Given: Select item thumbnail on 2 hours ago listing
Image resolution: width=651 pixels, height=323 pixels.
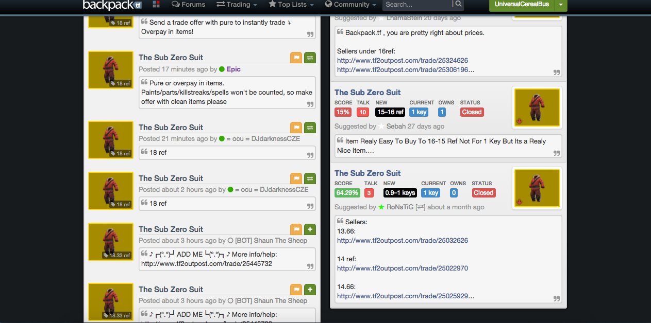Looking at the screenshot, I should click(x=111, y=191).
